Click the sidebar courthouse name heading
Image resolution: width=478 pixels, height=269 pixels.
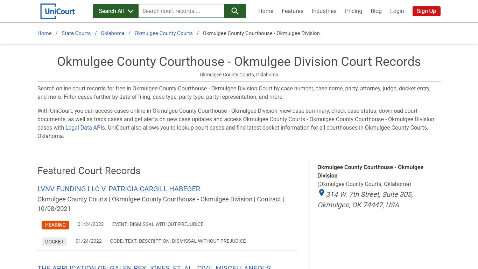(370, 171)
